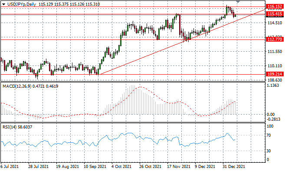Click the open price value 115.129
The width and height of the screenshot is (285, 171).
point(46,4)
